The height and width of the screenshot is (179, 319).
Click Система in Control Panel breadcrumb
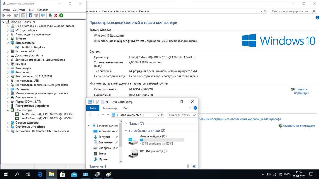pos(145,11)
